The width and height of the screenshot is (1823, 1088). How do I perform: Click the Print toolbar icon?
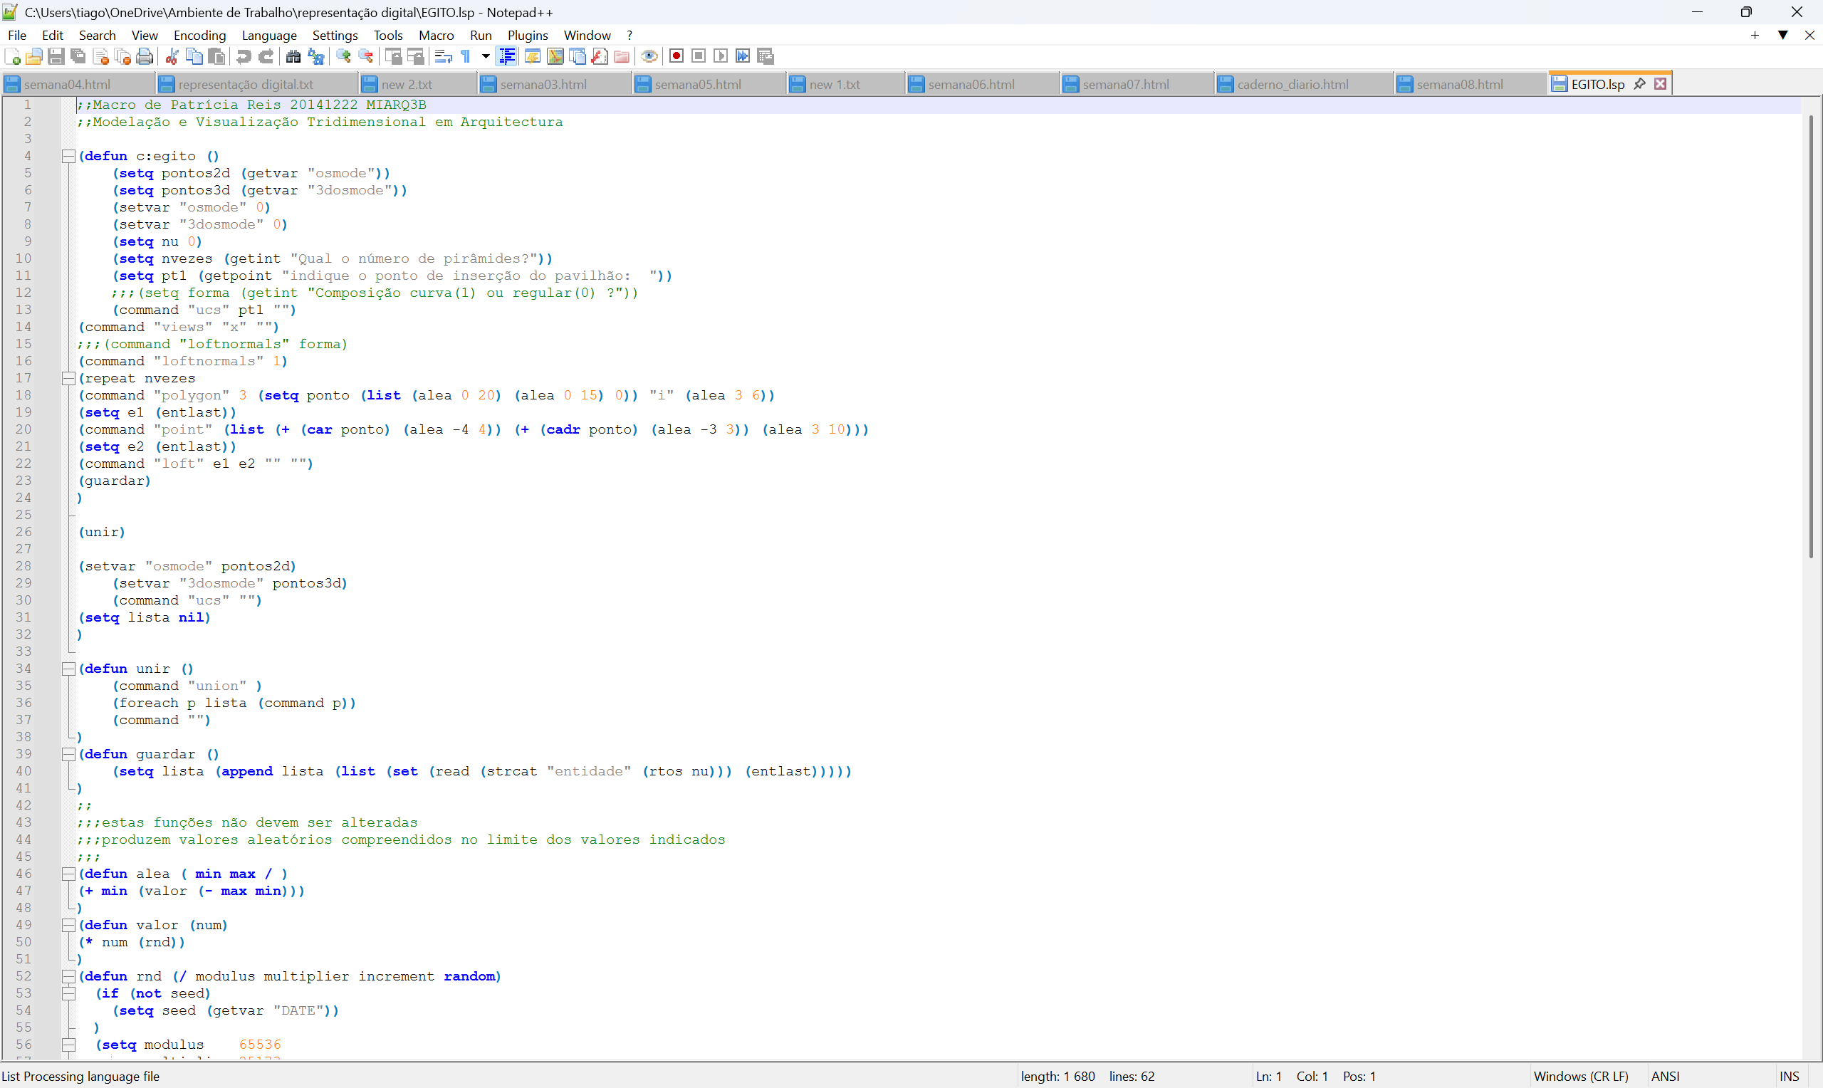tap(145, 56)
